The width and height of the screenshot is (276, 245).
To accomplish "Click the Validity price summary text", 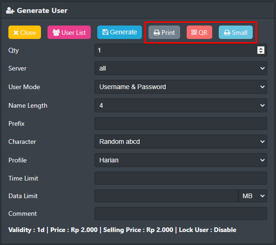I will click(122, 230).
